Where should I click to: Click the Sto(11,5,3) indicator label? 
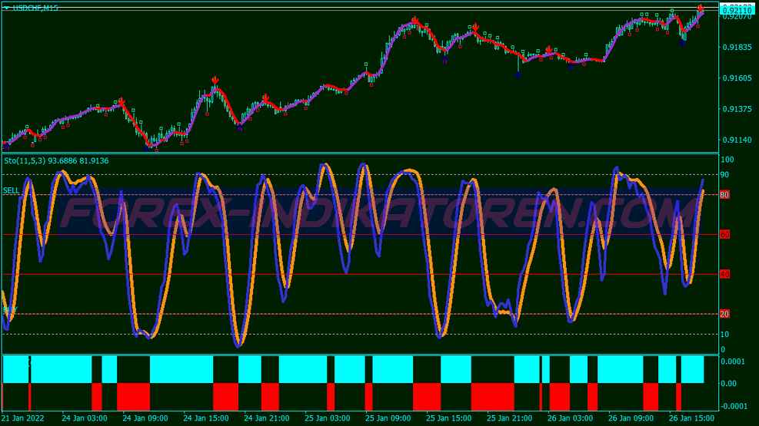(55, 160)
